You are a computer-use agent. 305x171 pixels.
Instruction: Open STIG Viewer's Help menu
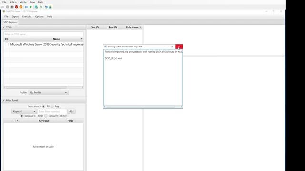point(50,17)
